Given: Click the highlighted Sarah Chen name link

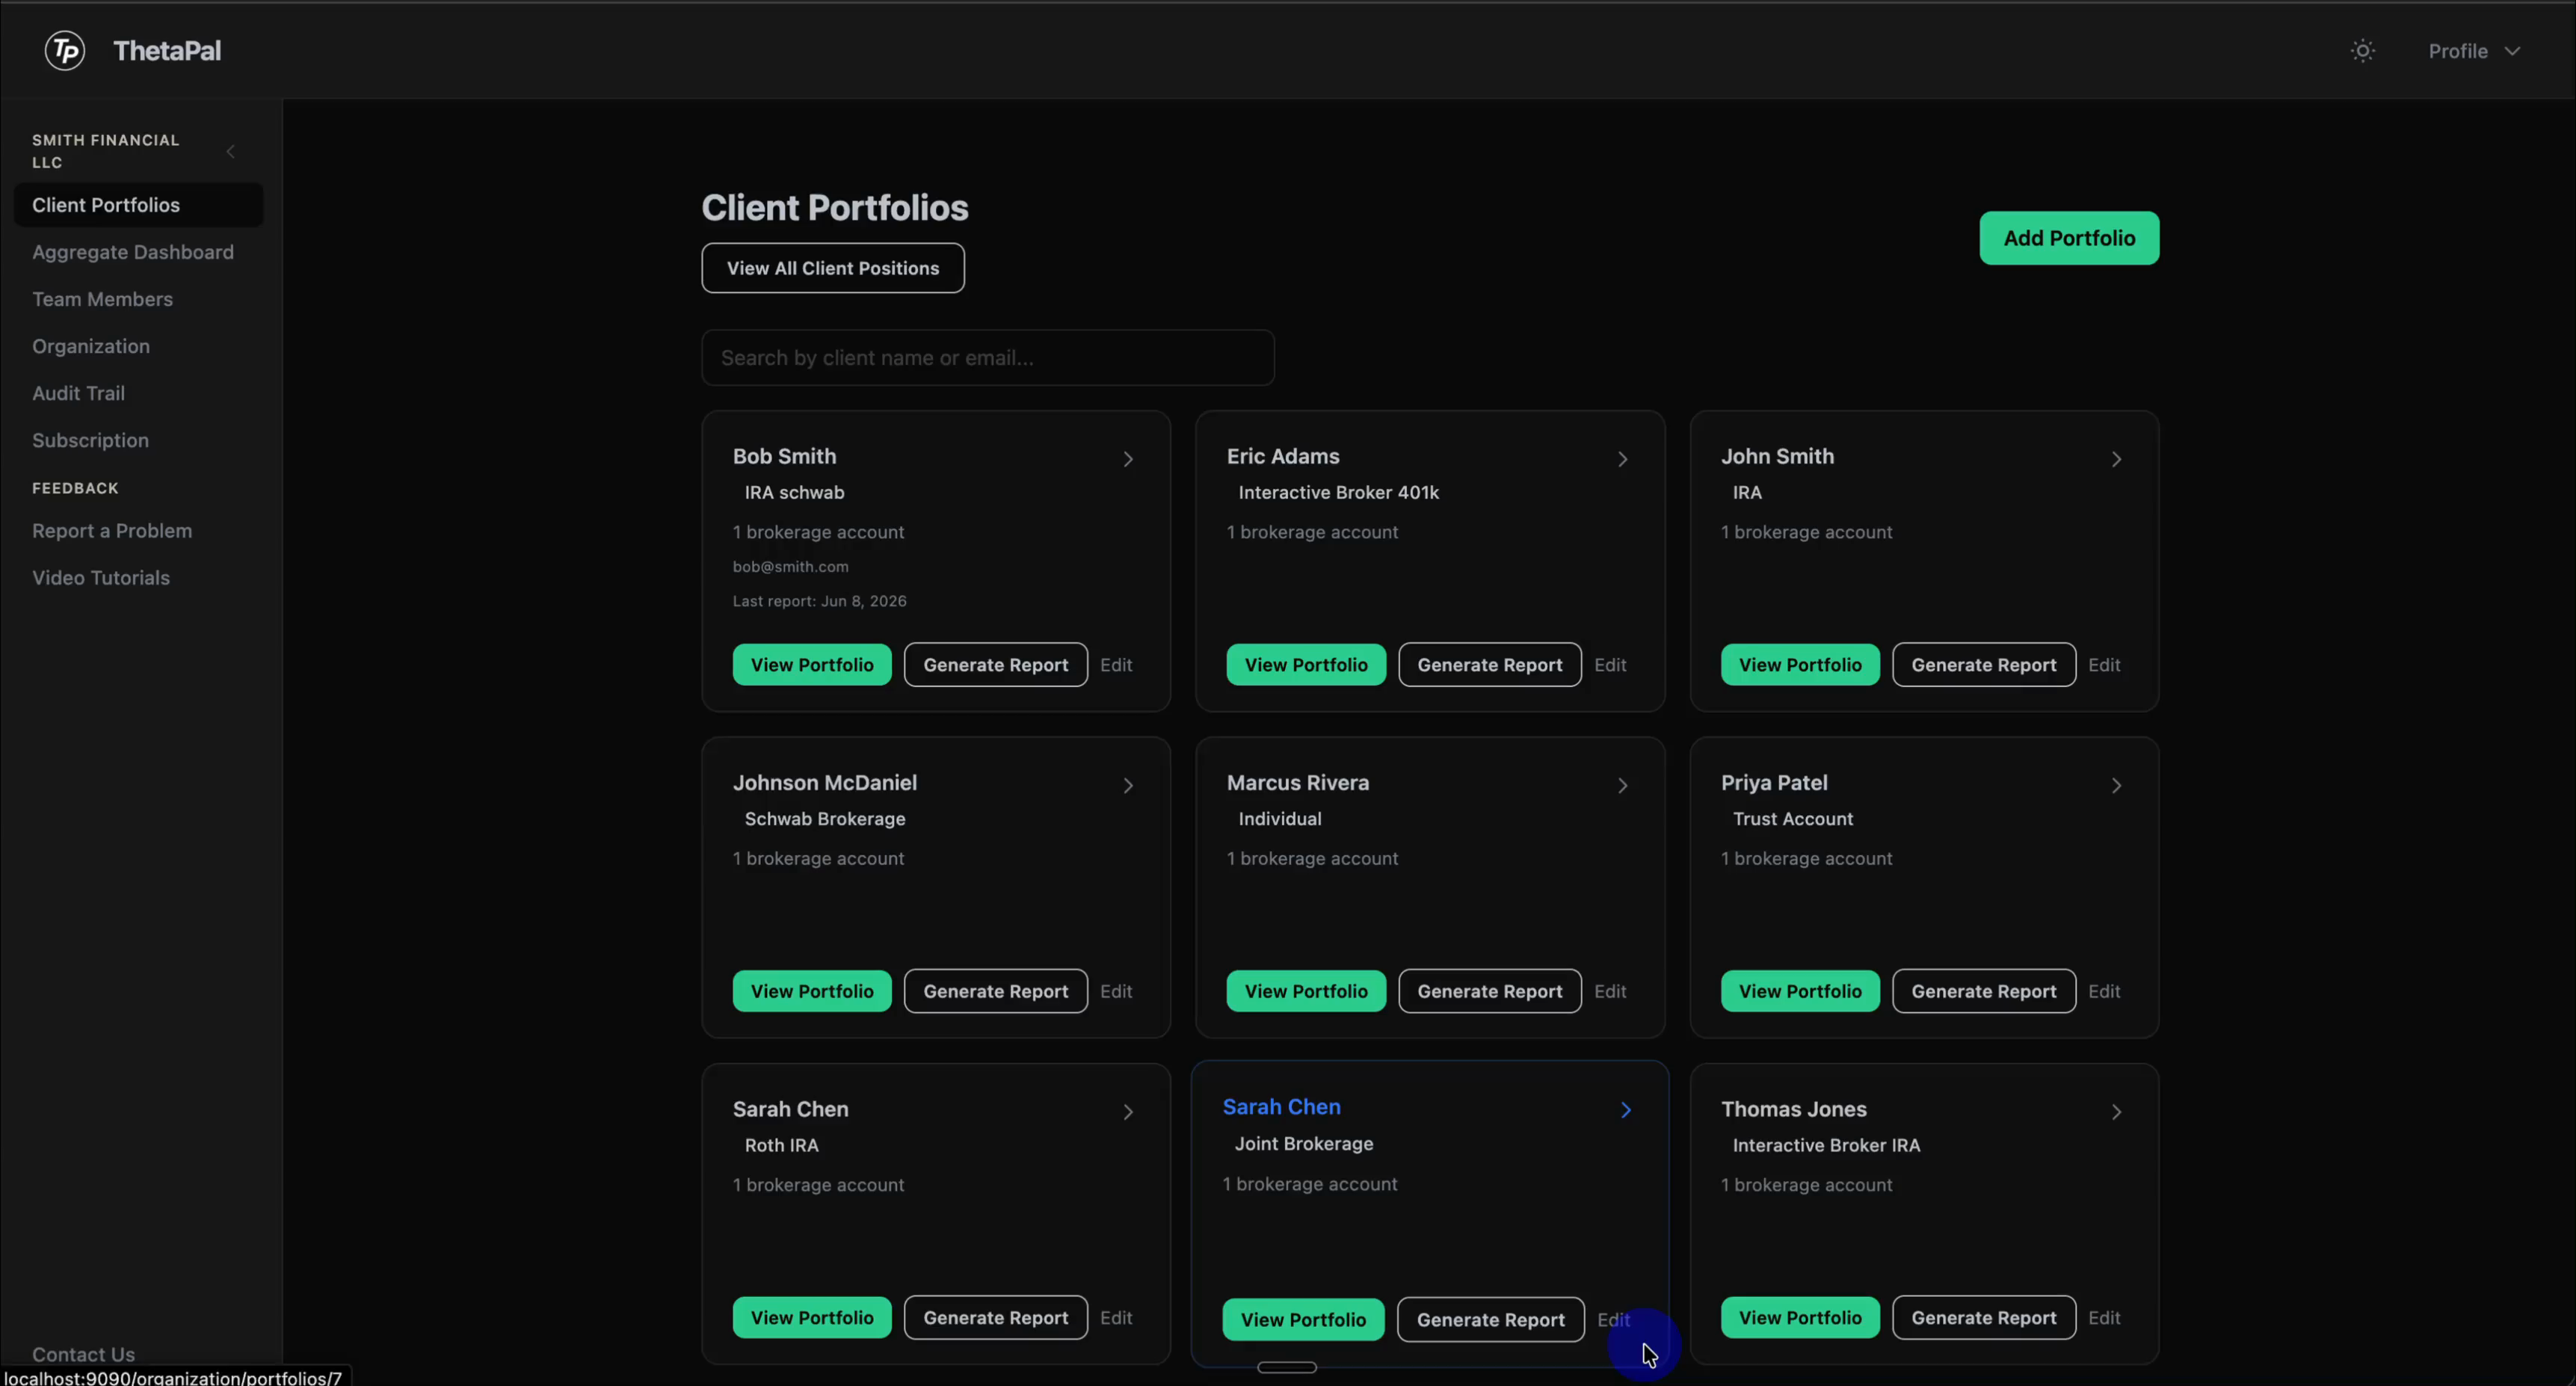Looking at the screenshot, I should click(x=1281, y=1107).
